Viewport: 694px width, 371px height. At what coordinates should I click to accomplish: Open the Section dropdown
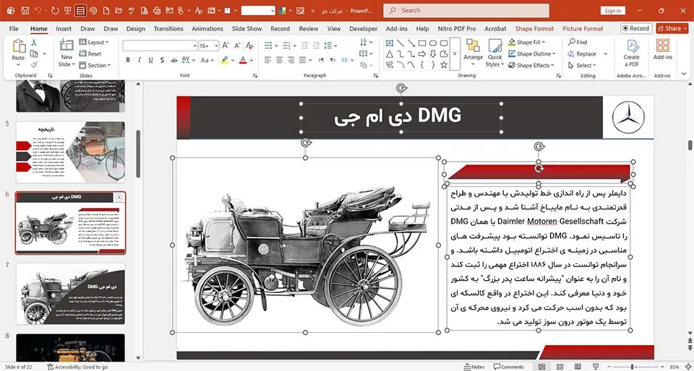coord(95,66)
